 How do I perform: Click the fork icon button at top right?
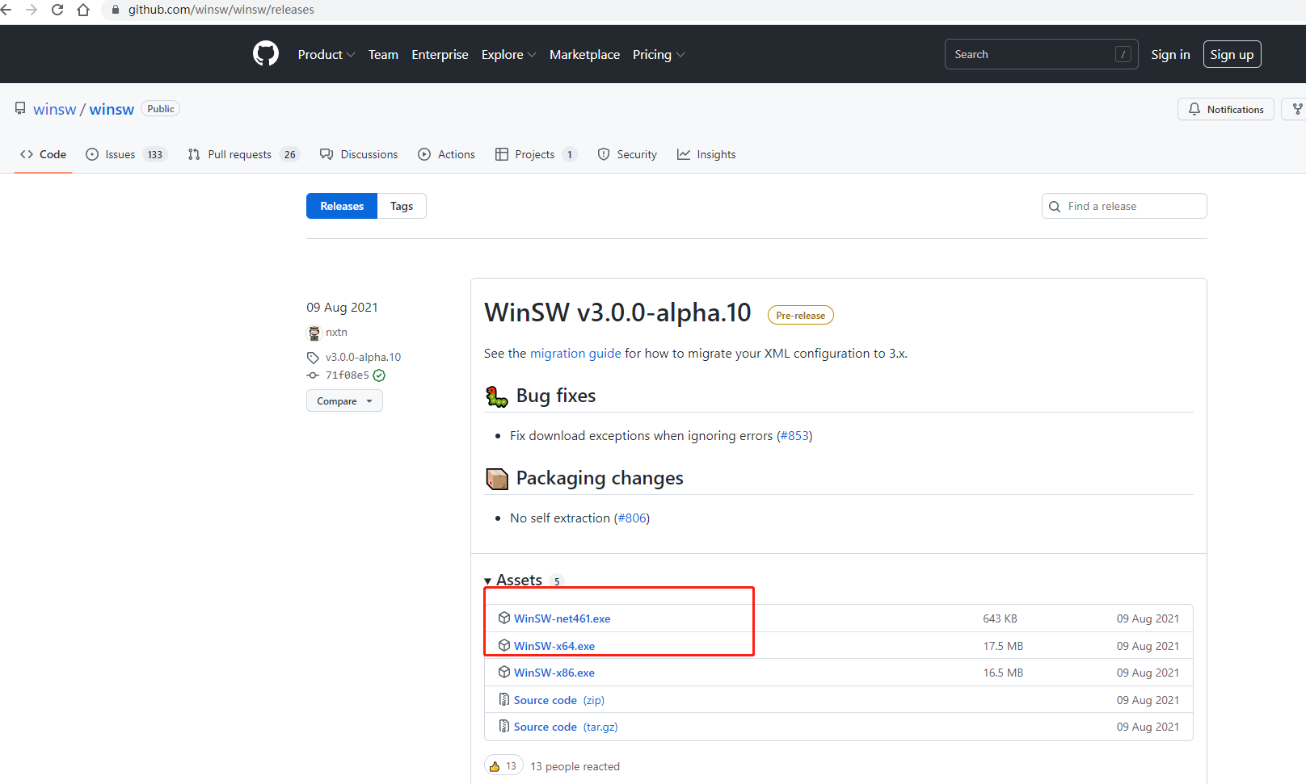pos(1295,109)
